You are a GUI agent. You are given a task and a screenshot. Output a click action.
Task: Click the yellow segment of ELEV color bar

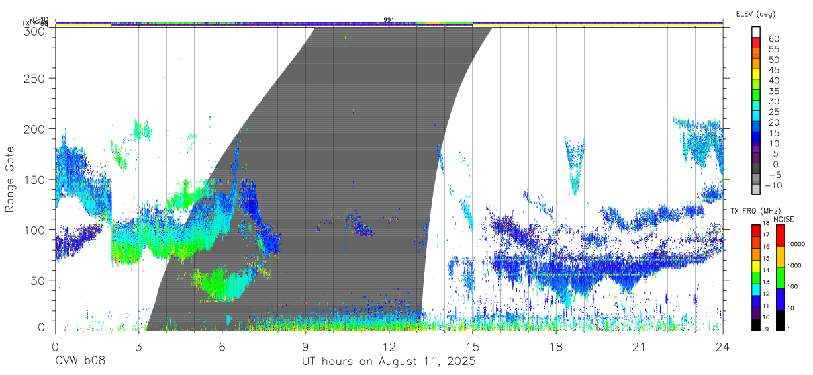coord(757,73)
